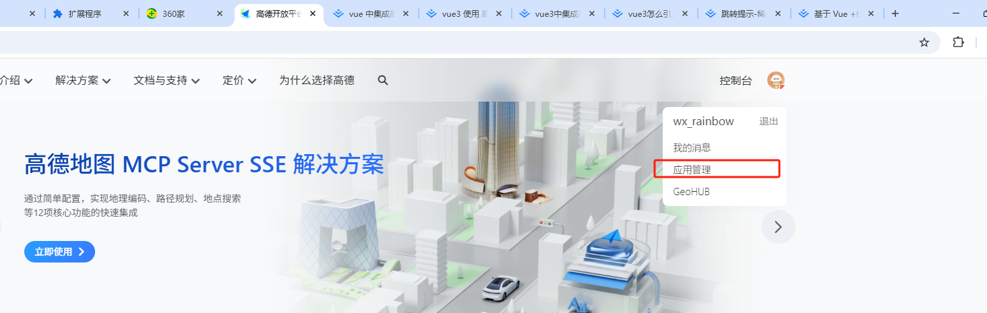Switch to the vue3怎么引 tab
The image size is (987, 313).
pyautogui.click(x=649, y=13)
